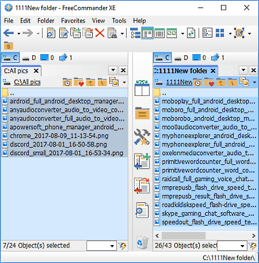Open the Favorites menu
Image resolution: width=259 pixels, height=263 pixels.
[73, 21]
